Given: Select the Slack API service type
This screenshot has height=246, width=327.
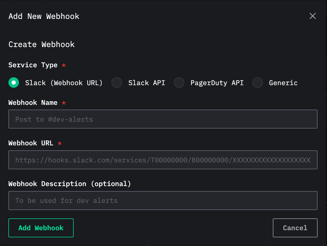Looking at the screenshot, I should [117, 83].
